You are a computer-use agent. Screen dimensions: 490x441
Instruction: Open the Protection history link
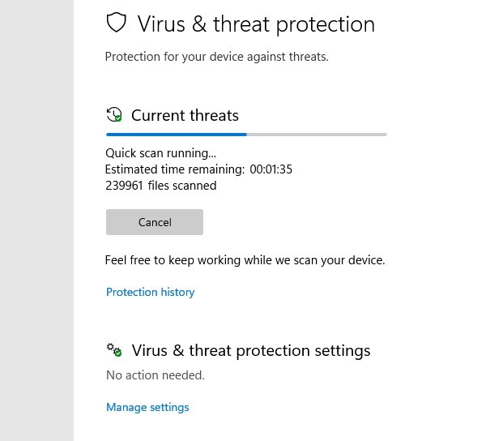[151, 292]
